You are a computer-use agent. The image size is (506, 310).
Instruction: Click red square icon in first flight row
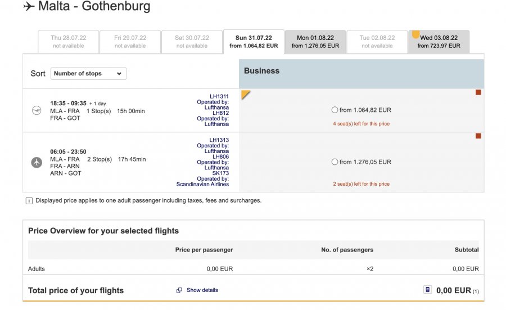click(478, 92)
